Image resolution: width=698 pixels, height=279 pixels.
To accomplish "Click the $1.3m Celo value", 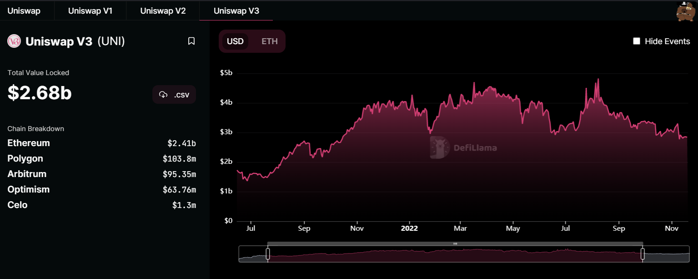I will point(184,205).
